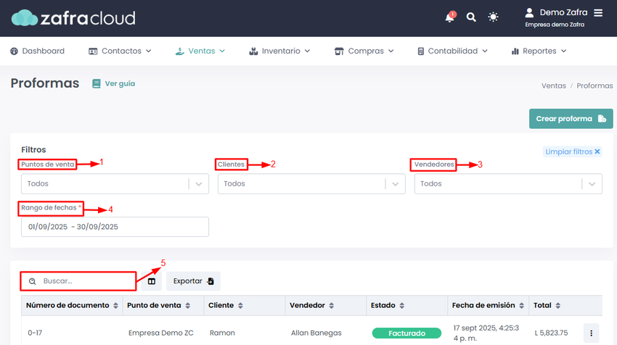Open the hamburger menu beside Demo Zafra
Image resolution: width=617 pixels, height=345 pixels.
pos(598,13)
